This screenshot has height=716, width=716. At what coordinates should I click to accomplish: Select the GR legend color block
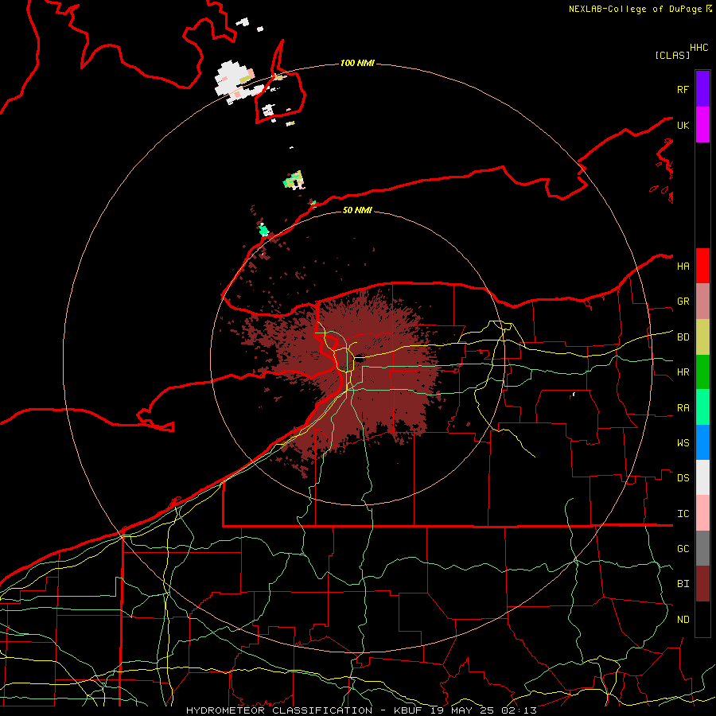click(x=702, y=302)
